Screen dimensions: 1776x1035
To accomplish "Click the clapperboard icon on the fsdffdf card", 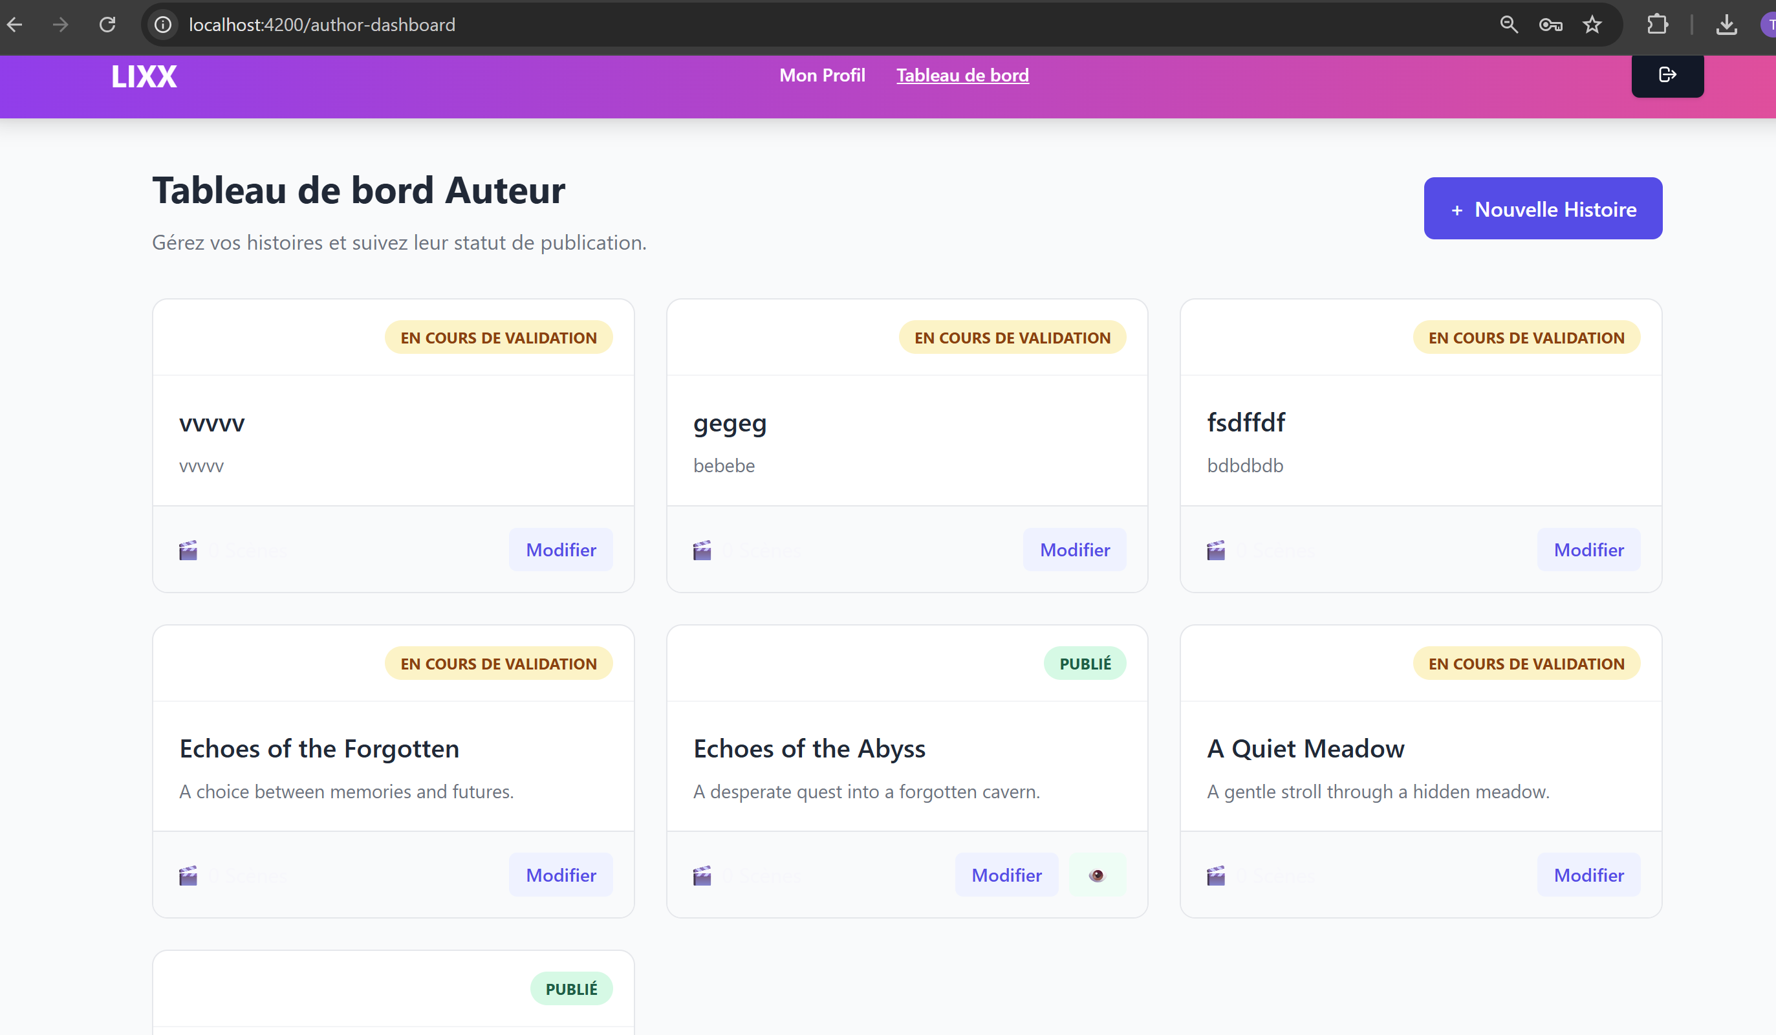I will (x=1216, y=550).
